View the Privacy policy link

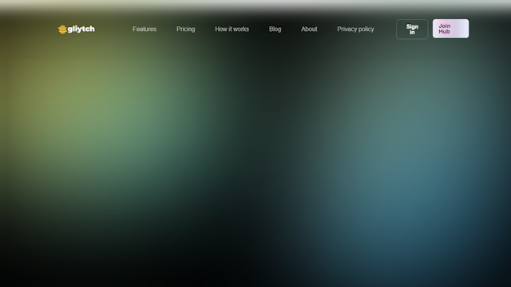355,29
